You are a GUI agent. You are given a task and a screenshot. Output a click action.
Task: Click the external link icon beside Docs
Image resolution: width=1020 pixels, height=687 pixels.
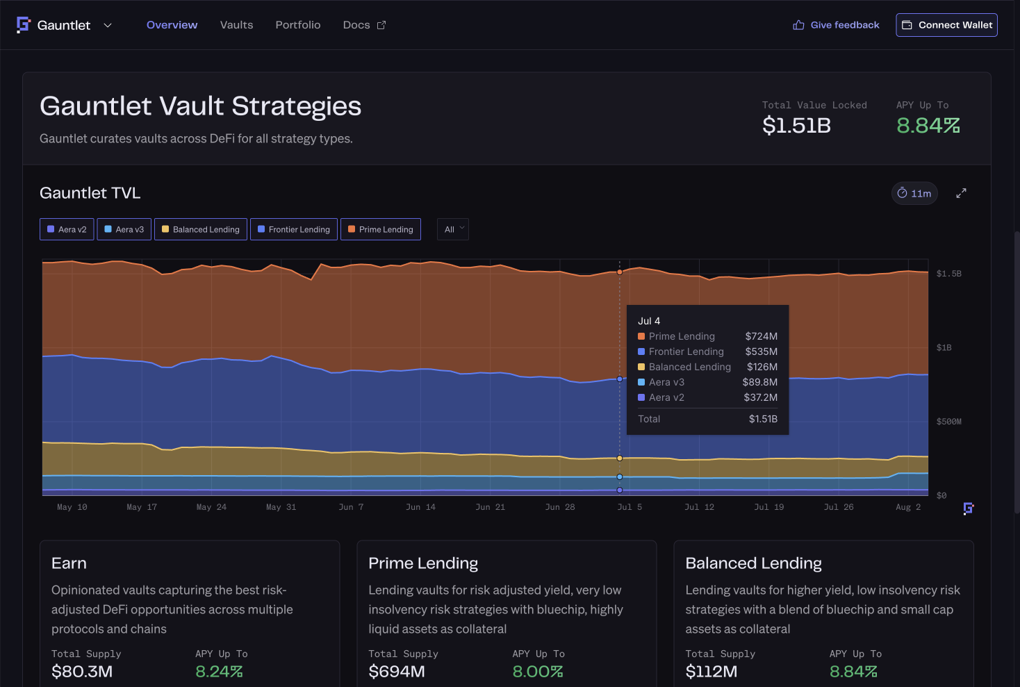(x=381, y=25)
